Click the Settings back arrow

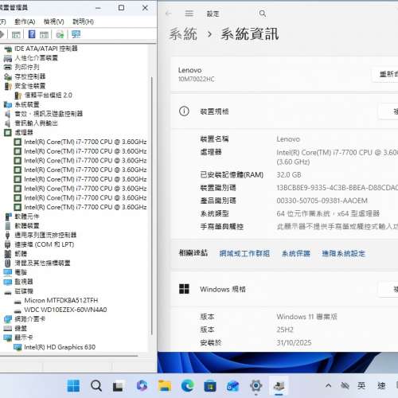point(168,14)
